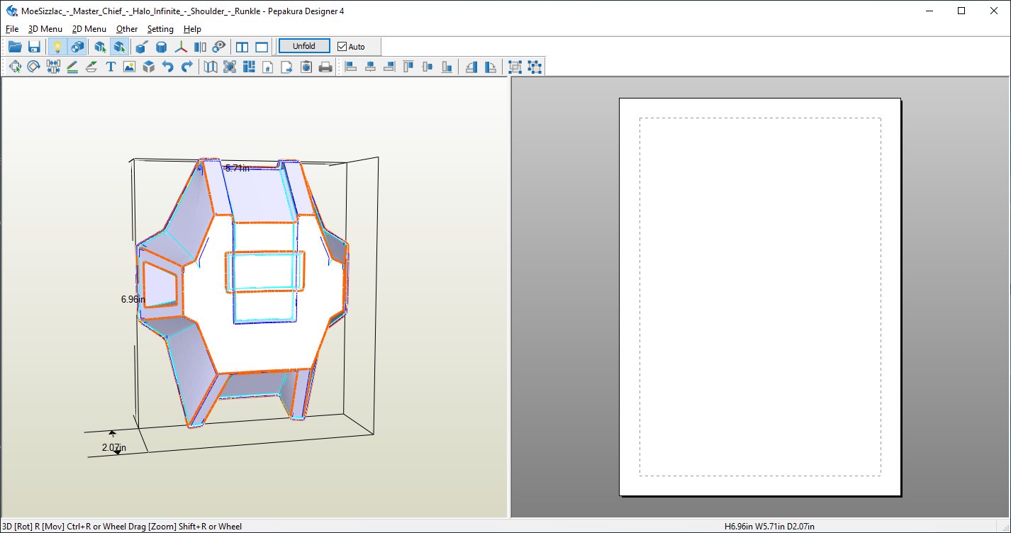This screenshot has width=1011, height=533.
Task: Open the Help menu
Action: click(192, 29)
